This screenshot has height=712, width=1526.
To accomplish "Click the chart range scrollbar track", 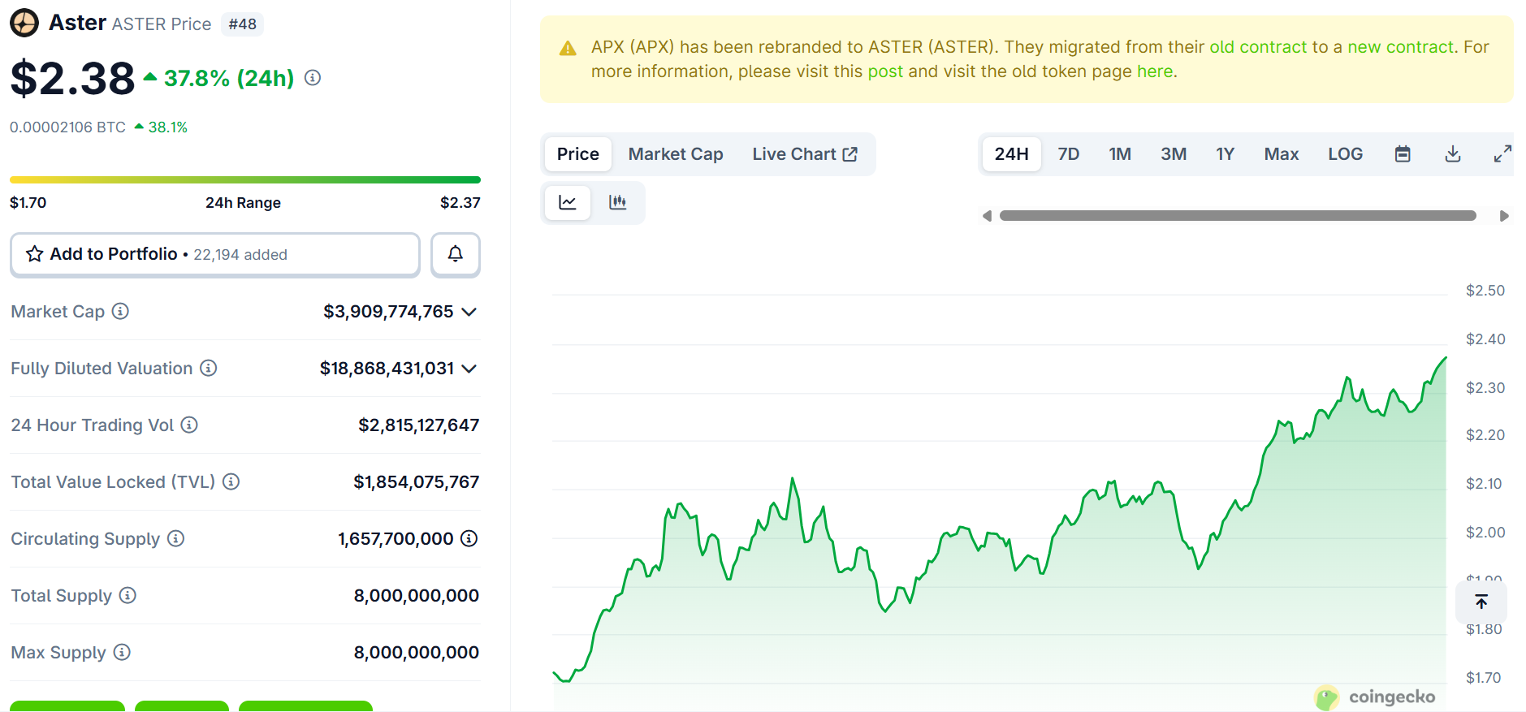I will [x=1238, y=216].
